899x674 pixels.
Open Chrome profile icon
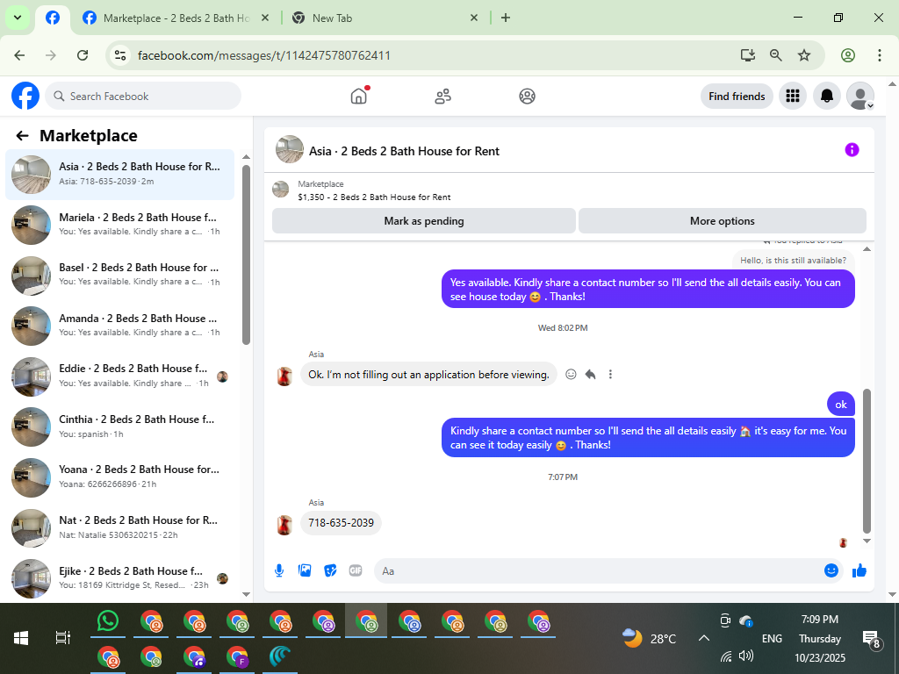[x=848, y=55]
